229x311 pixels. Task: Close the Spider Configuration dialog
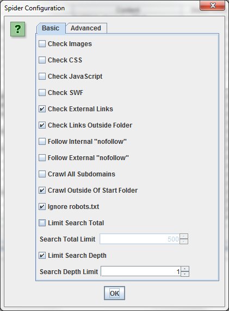click(213, 5)
